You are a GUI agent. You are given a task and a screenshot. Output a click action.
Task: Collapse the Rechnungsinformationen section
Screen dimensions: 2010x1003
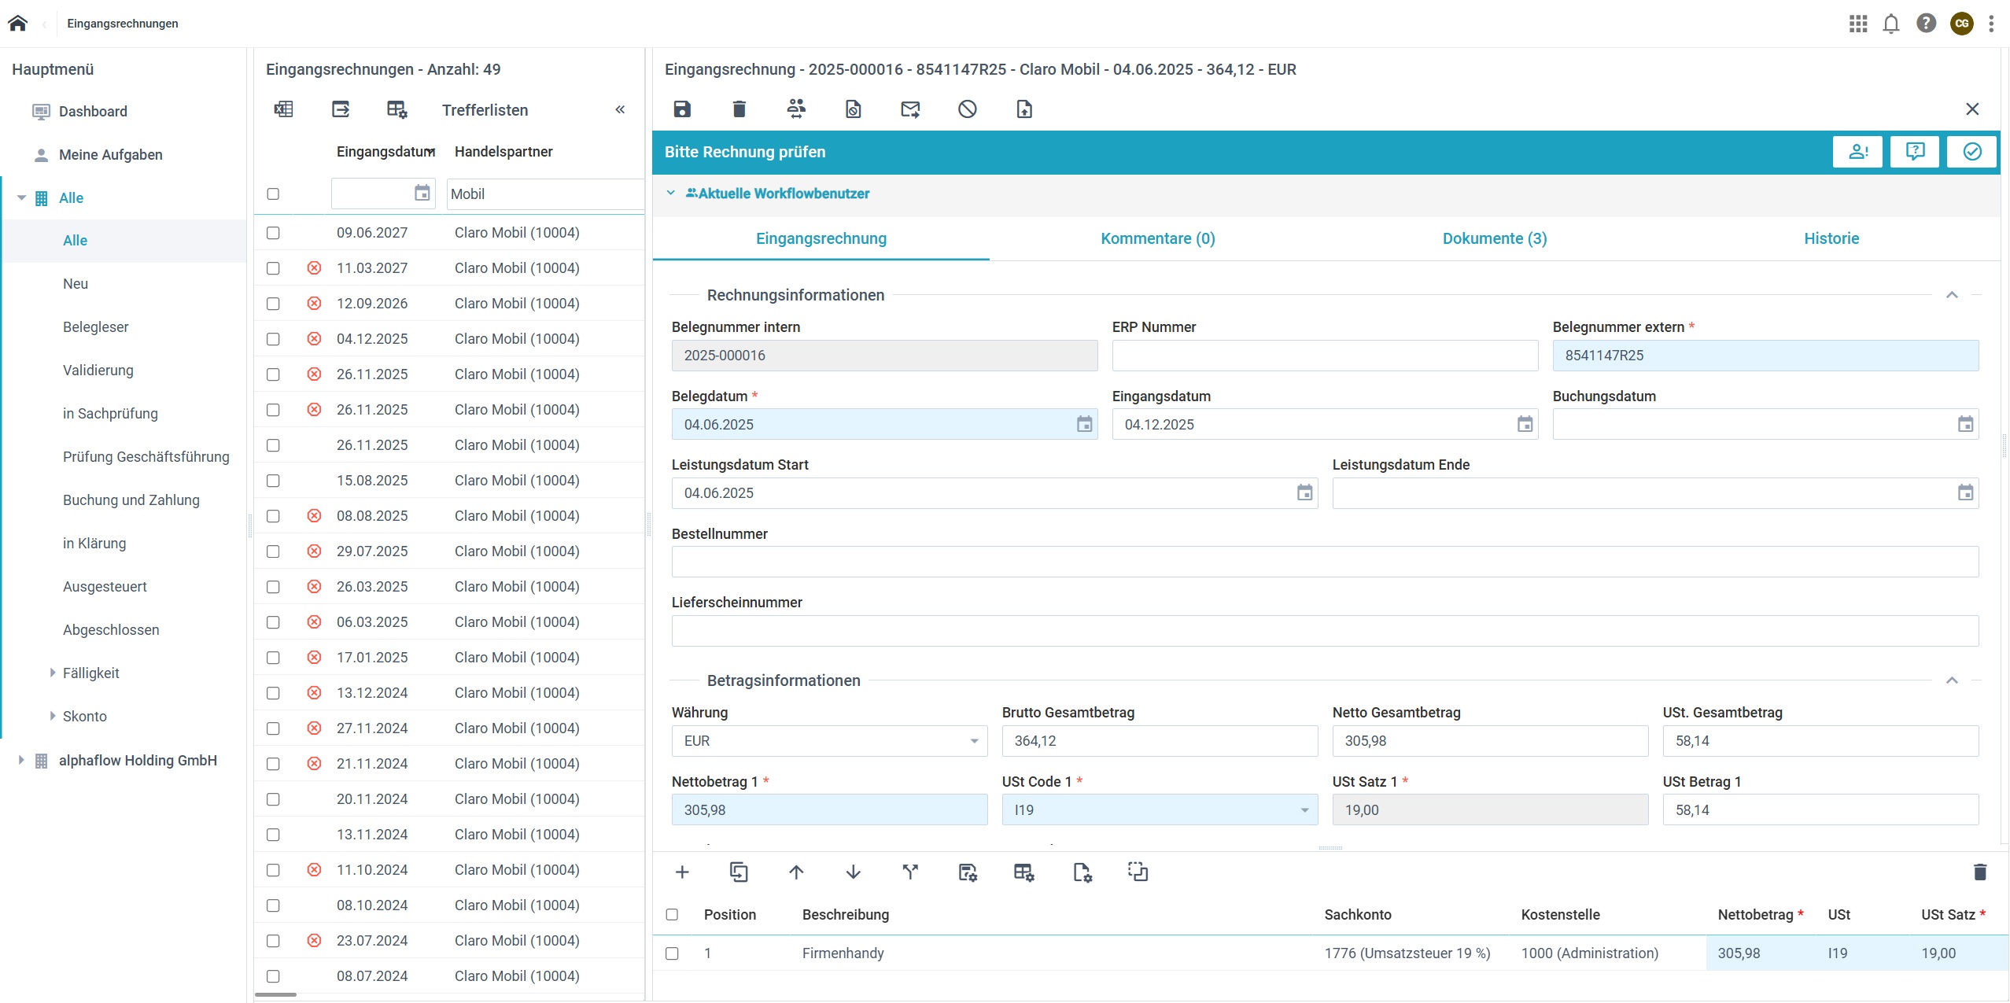point(1952,295)
